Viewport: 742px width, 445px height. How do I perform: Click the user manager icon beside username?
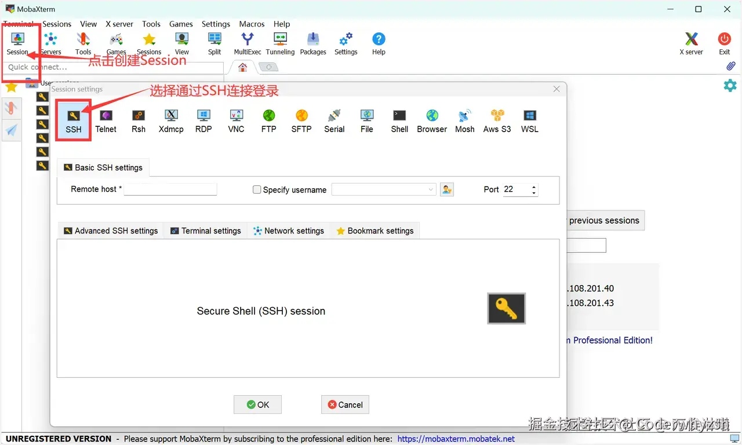click(447, 189)
